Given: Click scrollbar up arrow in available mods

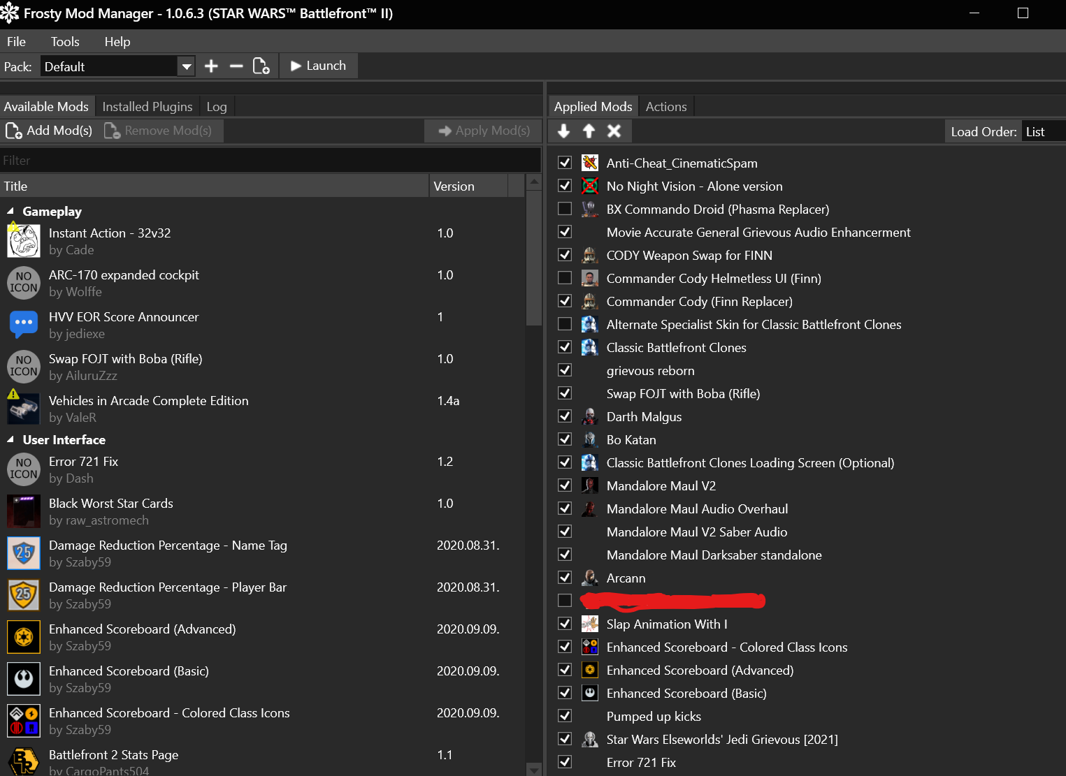Looking at the screenshot, I should coord(534,182).
